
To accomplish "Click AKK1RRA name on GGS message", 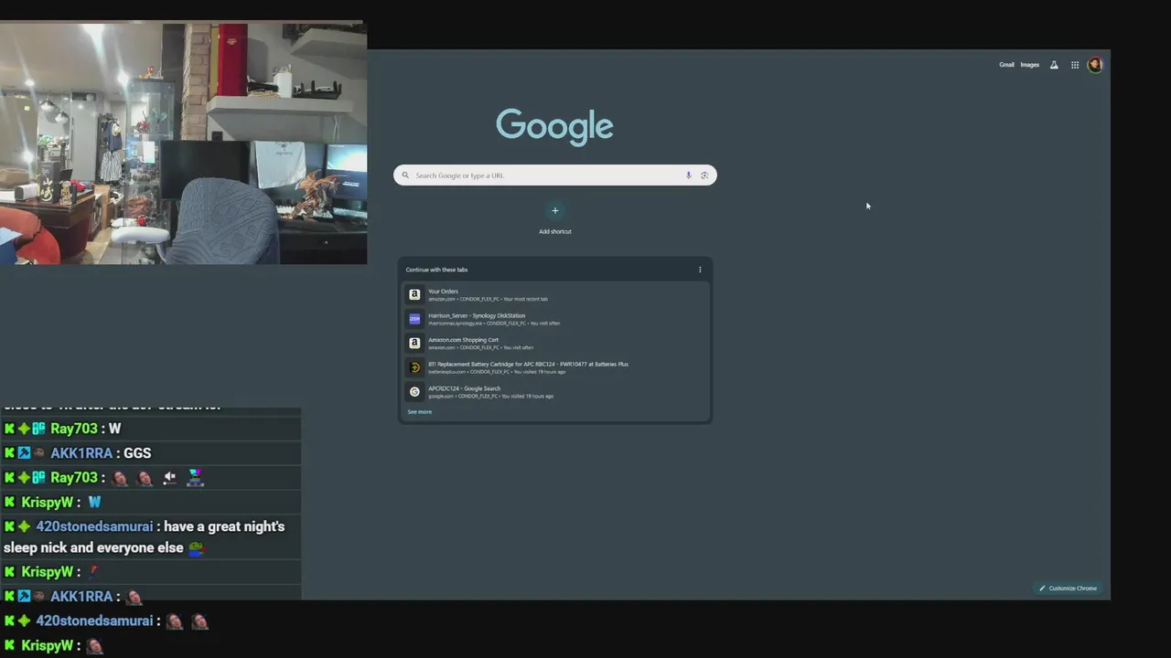I will pos(81,453).
